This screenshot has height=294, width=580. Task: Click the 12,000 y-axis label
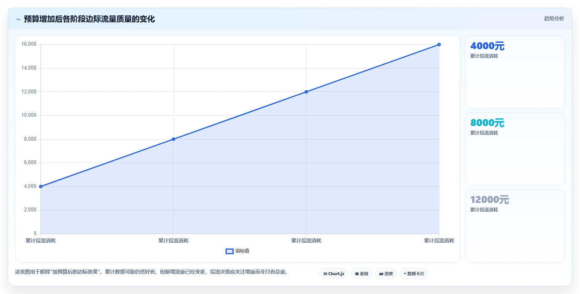tap(29, 92)
